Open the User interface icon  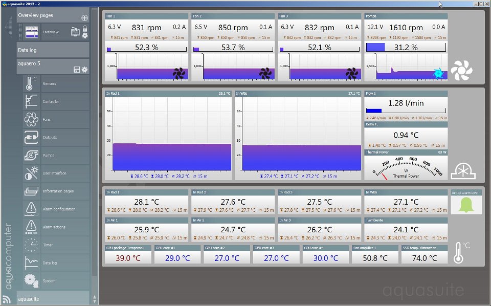31,173
